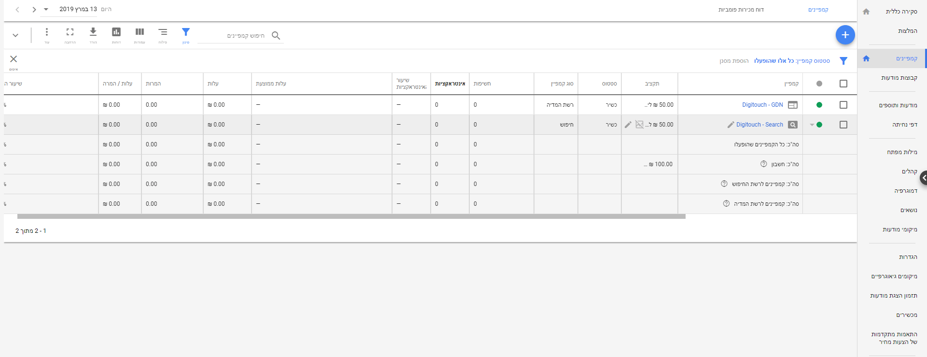The width and height of the screenshot is (927, 357).
Task: Open the date range dropdown arrow
Action: [46, 9]
